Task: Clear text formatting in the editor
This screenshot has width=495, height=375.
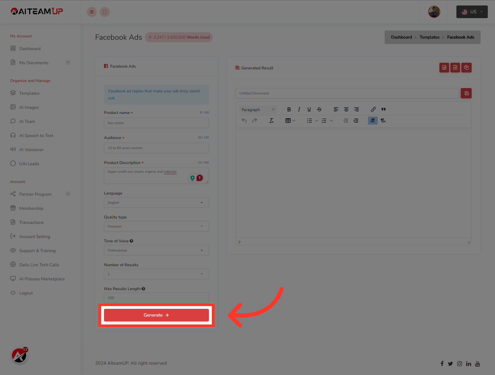Action: 271,121
